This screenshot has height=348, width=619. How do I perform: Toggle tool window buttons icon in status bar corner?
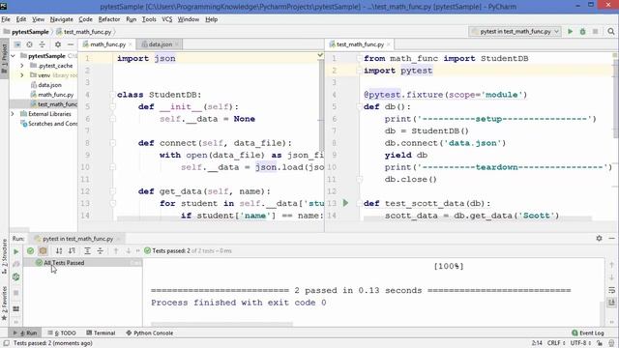(6, 343)
